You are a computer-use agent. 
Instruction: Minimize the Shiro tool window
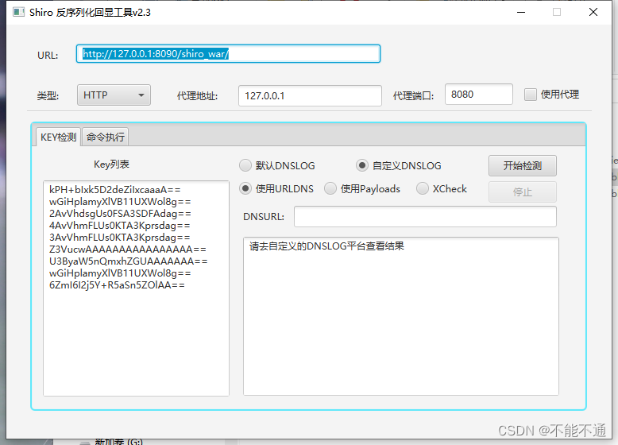[521, 12]
